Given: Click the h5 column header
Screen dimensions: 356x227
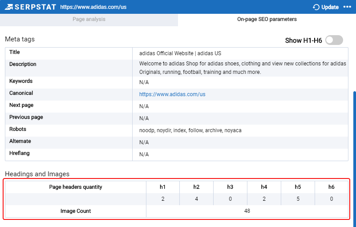Looking at the screenshot, I should (298, 187).
